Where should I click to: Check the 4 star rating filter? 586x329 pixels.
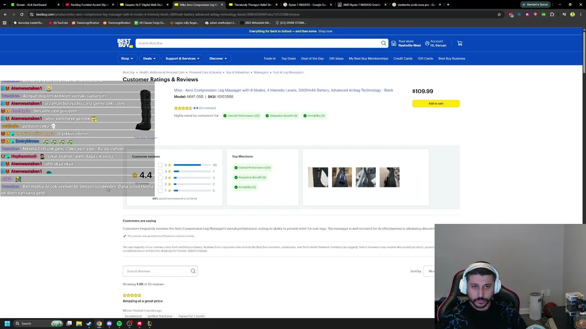point(160,171)
